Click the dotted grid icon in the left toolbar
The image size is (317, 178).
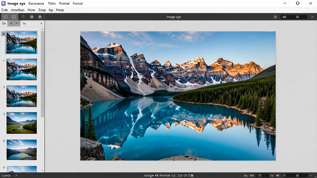23,17
